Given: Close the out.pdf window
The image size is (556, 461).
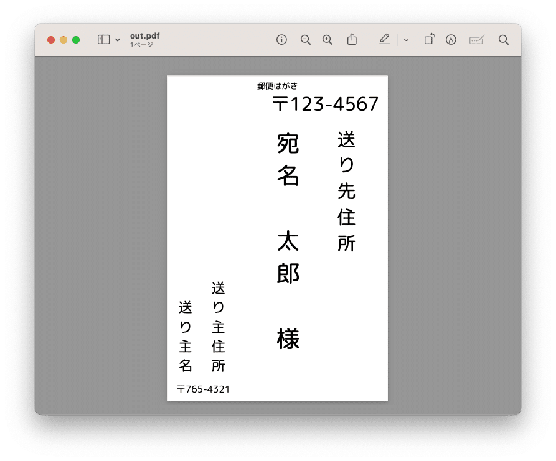Looking at the screenshot, I should click(51, 40).
